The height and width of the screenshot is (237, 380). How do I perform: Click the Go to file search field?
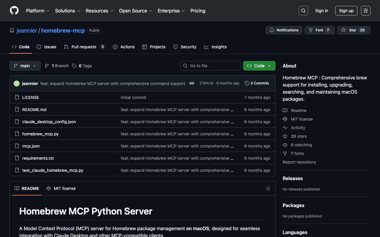tap(210, 66)
